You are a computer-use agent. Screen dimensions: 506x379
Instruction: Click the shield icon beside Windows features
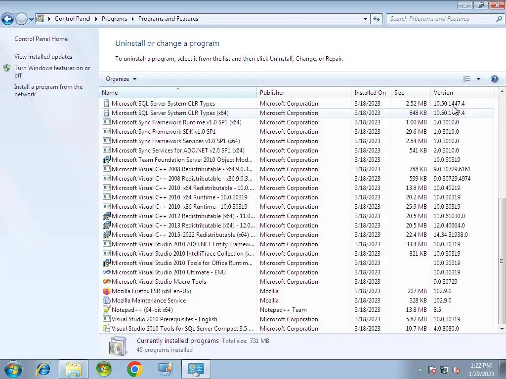coord(7,68)
